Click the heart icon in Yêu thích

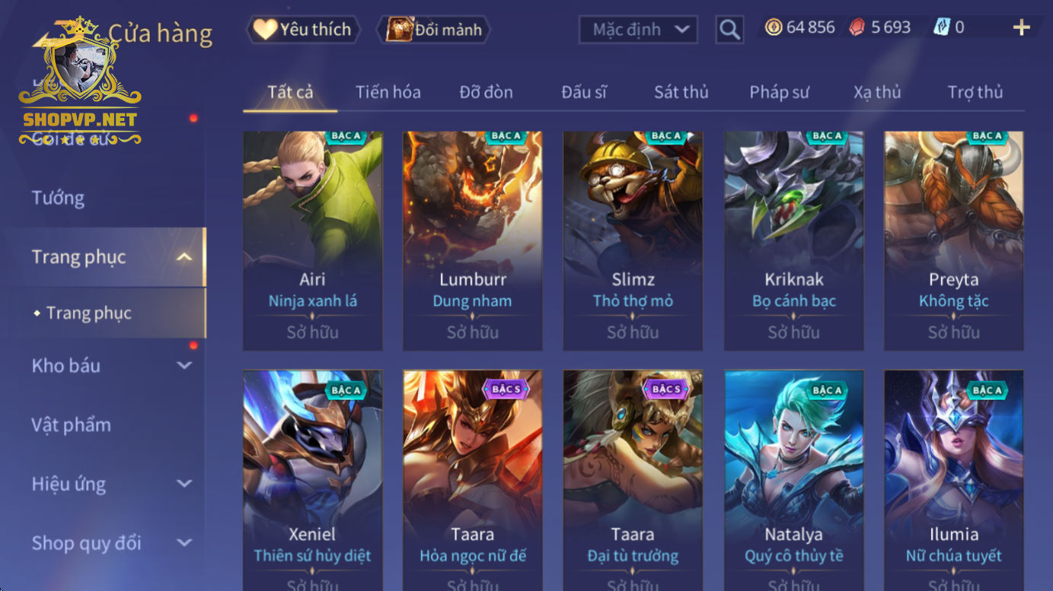pyautogui.click(x=265, y=30)
